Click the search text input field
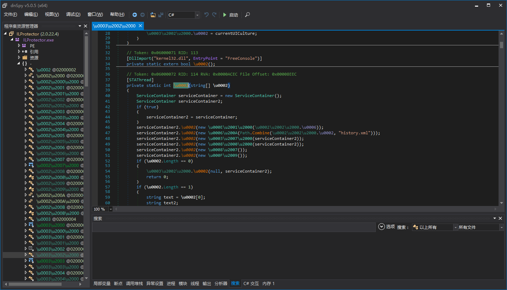This screenshot has height=290, width=507. (x=234, y=227)
